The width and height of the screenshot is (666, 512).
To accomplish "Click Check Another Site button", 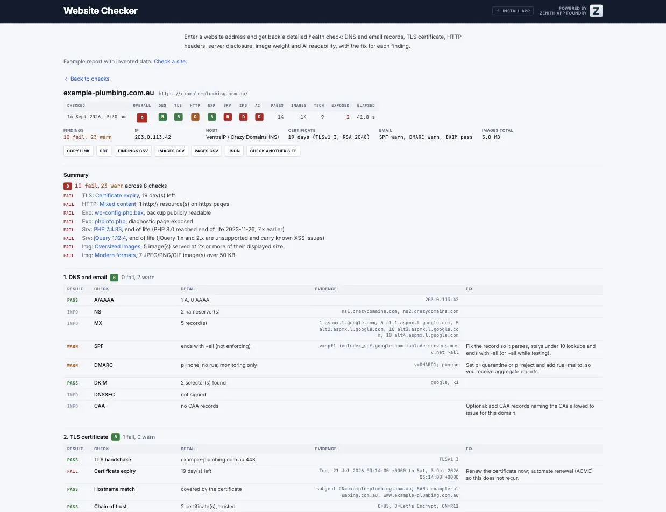I will [x=273, y=151].
